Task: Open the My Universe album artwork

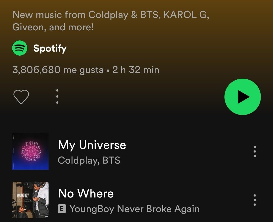Action: pyautogui.click(x=30, y=151)
